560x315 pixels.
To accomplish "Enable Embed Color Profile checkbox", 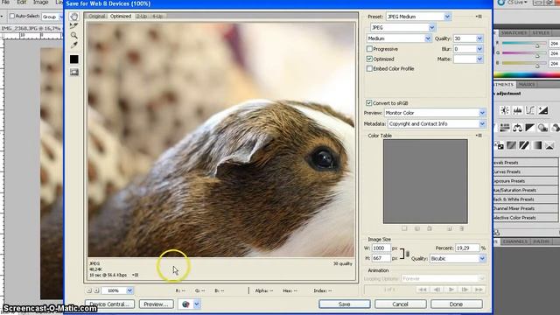I will tap(369, 68).
